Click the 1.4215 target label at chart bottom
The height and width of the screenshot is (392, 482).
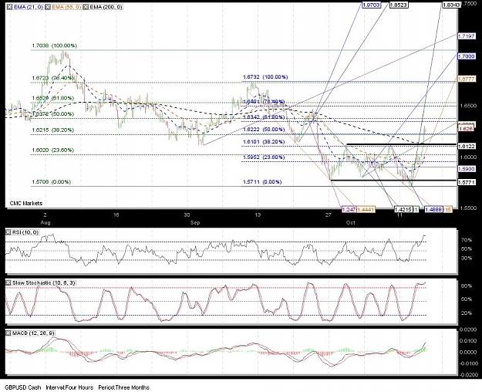(403, 210)
